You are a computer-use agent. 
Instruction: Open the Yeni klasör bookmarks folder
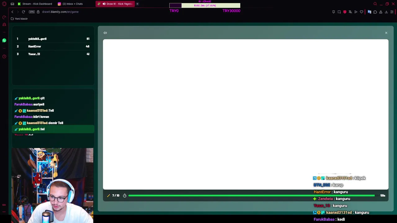coord(19,19)
